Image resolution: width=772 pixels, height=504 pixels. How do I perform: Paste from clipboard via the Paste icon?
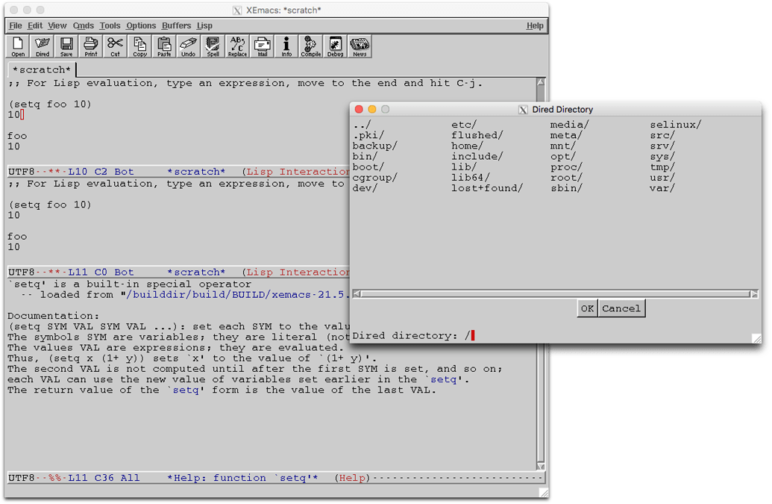point(163,46)
